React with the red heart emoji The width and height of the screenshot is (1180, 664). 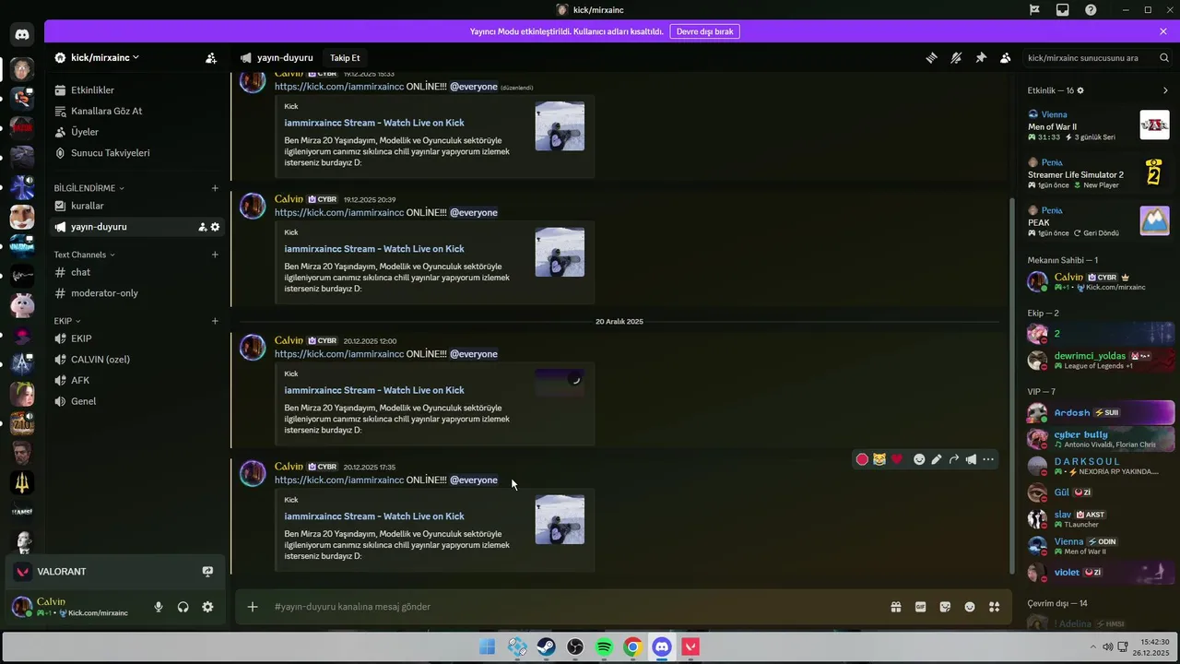tap(897, 459)
